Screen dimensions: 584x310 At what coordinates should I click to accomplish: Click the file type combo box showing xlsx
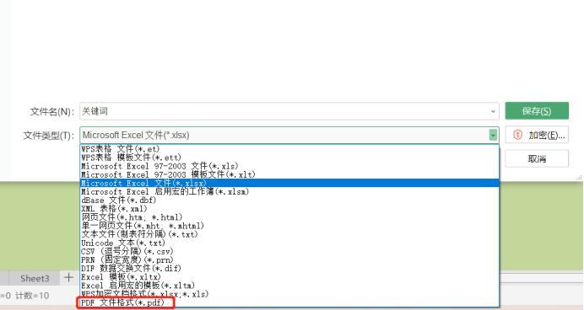click(x=289, y=135)
